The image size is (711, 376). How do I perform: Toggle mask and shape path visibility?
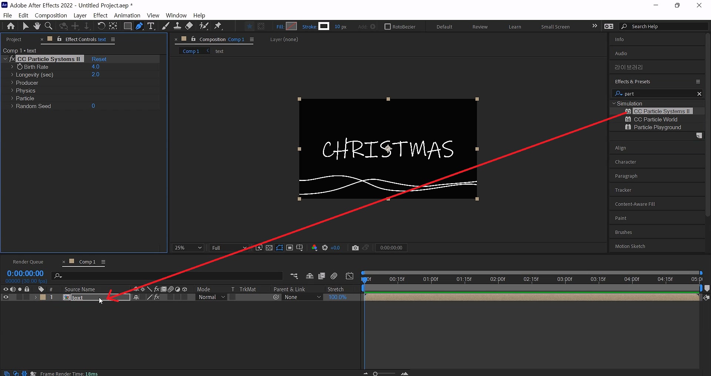click(280, 248)
